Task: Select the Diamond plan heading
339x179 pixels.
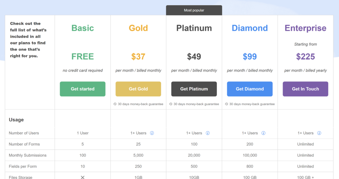Action: pos(250,28)
